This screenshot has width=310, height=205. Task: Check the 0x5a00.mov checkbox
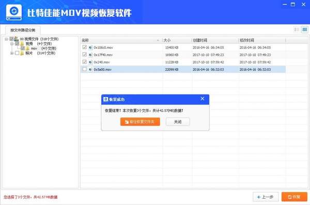84,69
